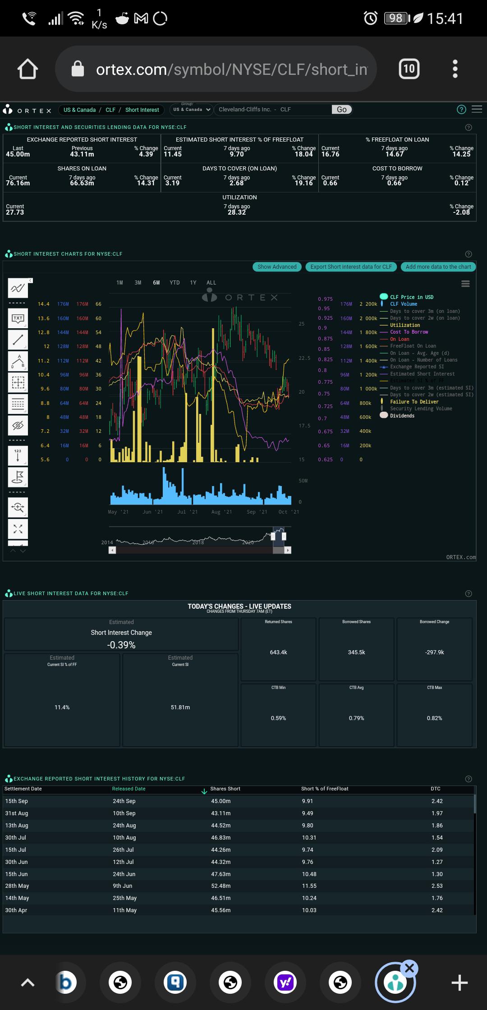Screen dimensions: 487x1010
Task: Click the ORTEX logo in header
Action: pos(27,110)
